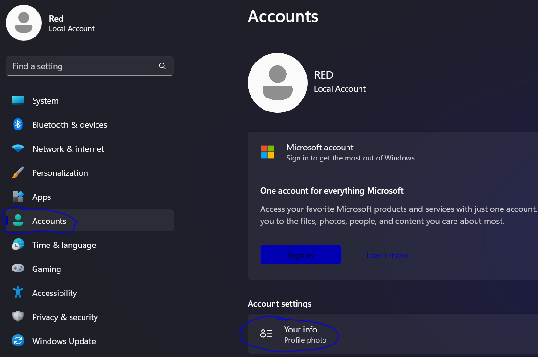Click the Microsoft logo icon
Image resolution: width=538 pixels, height=357 pixels.
point(267,152)
